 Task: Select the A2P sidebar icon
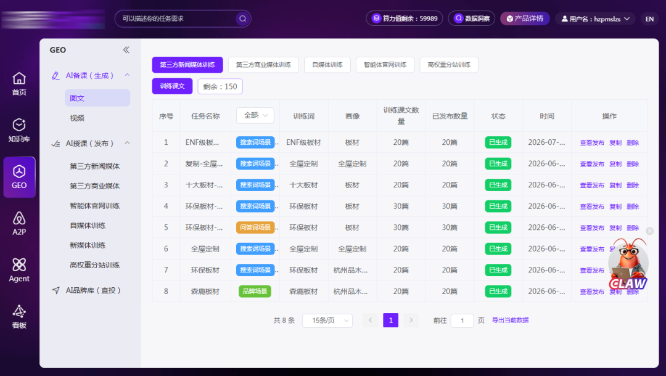19,224
